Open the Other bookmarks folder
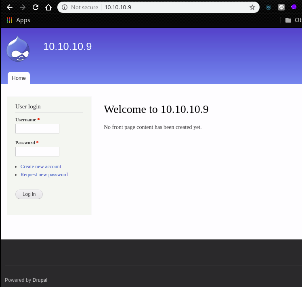 click(x=293, y=20)
